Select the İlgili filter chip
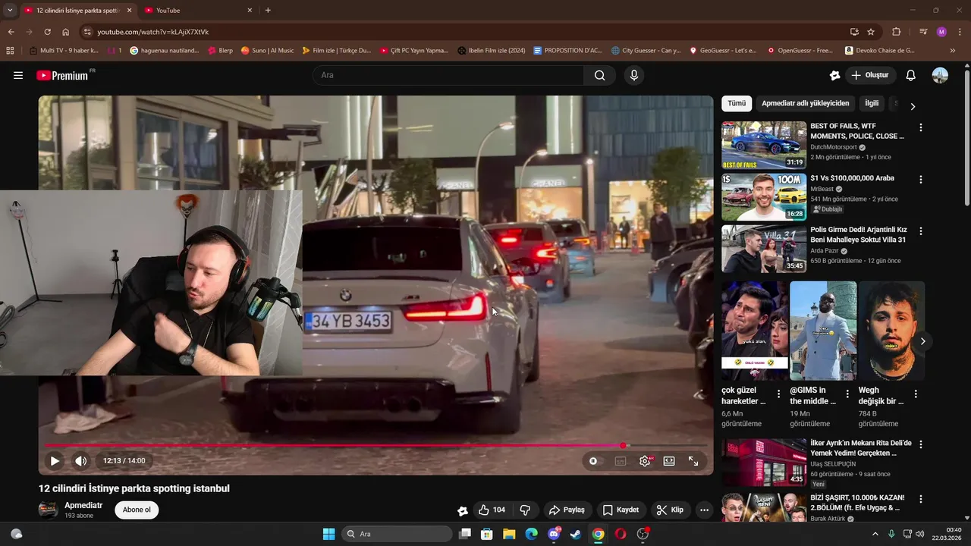Image resolution: width=971 pixels, height=546 pixels. tap(872, 103)
